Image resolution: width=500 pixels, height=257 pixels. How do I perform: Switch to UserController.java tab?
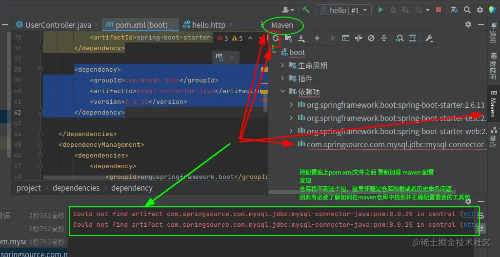click(54, 25)
